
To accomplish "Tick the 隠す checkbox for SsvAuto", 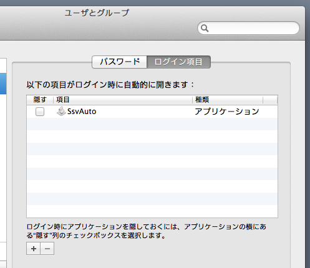I will (x=40, y=112).
